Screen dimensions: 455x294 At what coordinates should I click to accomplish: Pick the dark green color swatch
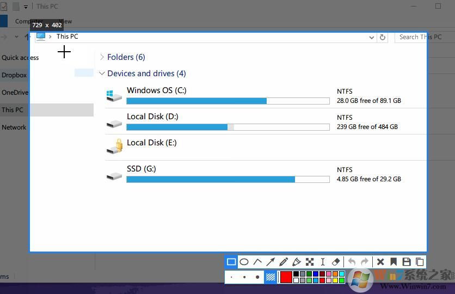point(309,274)
